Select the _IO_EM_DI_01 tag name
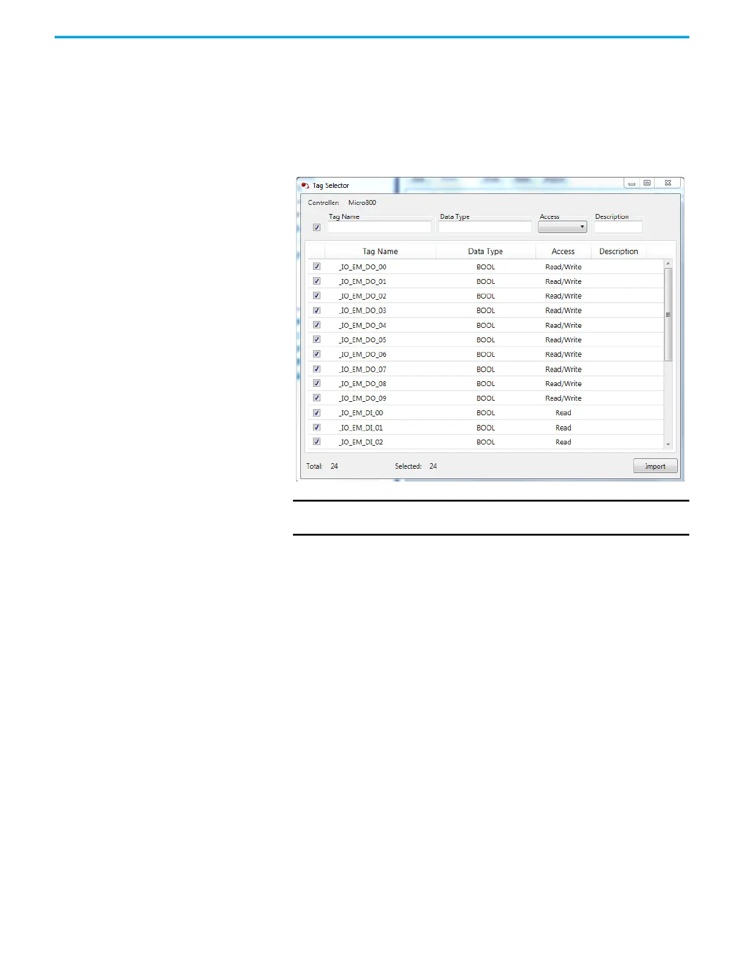The image size is (744, 963). point(361,427)
